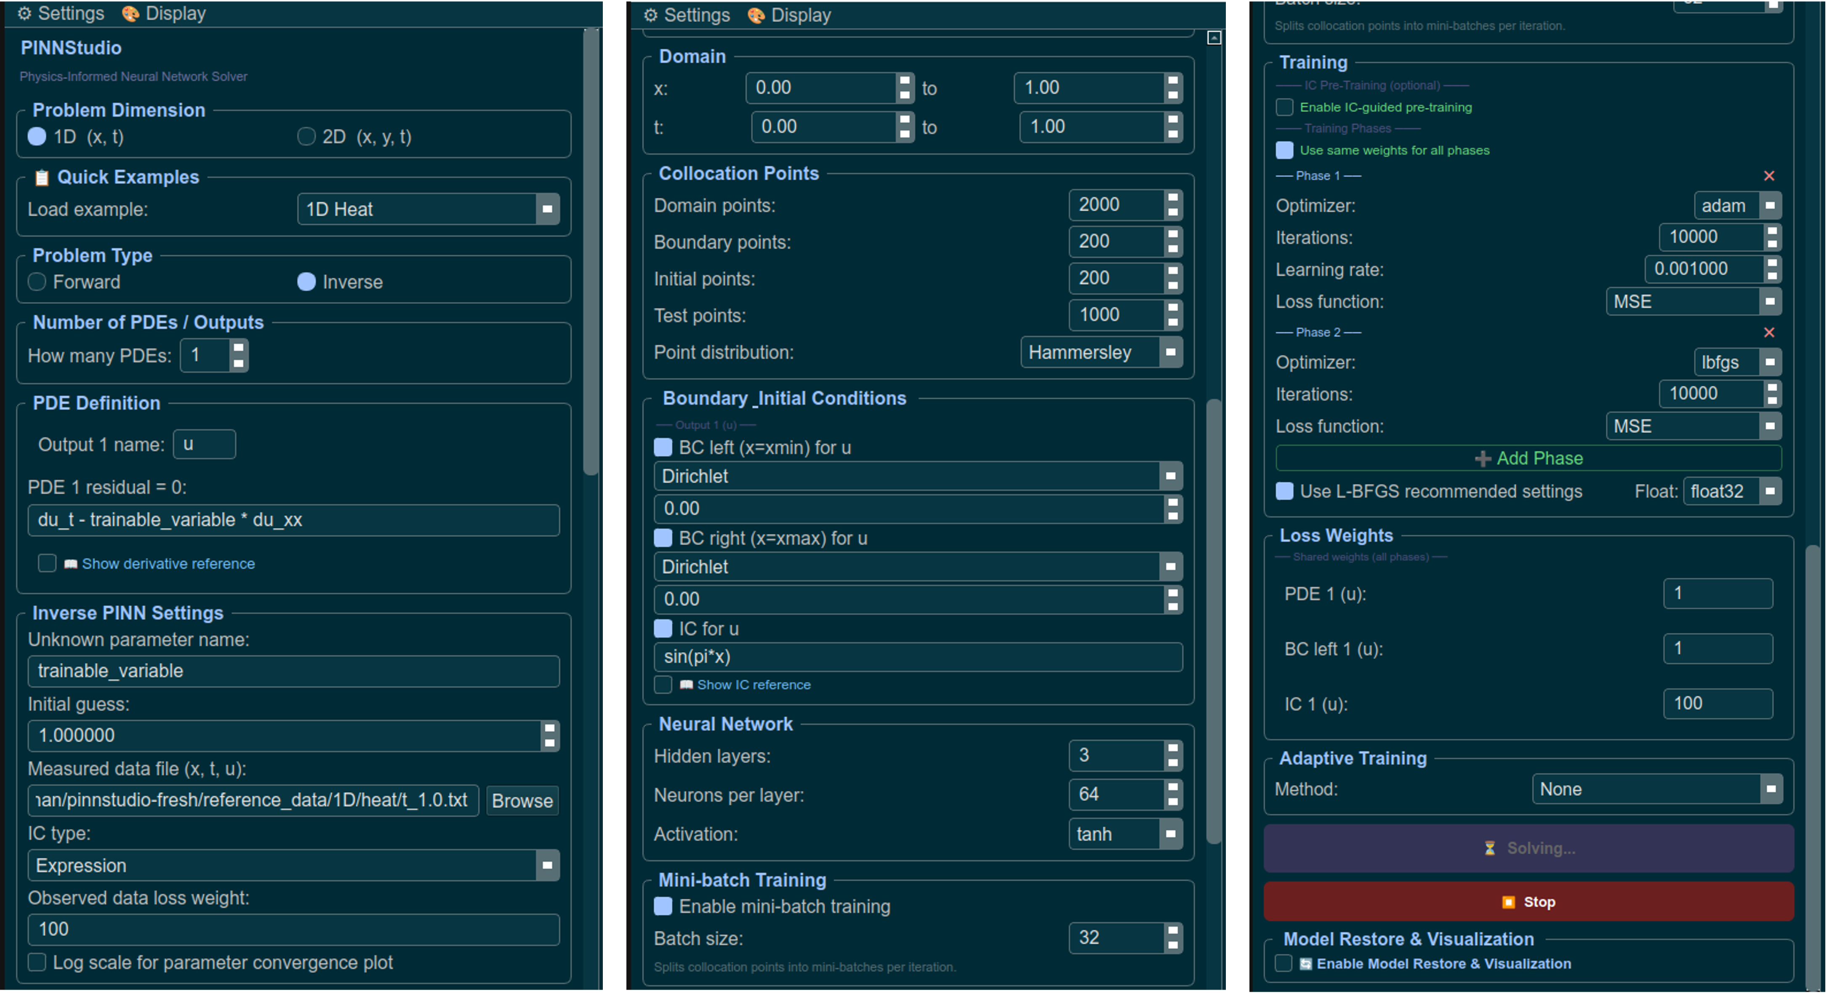The width and height of the screenshot is (1827, 993).
Task: Click the red Stop button
Action: point(1529,902)
